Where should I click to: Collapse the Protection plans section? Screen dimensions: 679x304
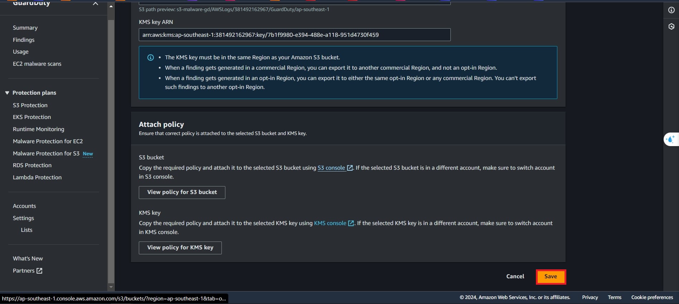(7, 93)
